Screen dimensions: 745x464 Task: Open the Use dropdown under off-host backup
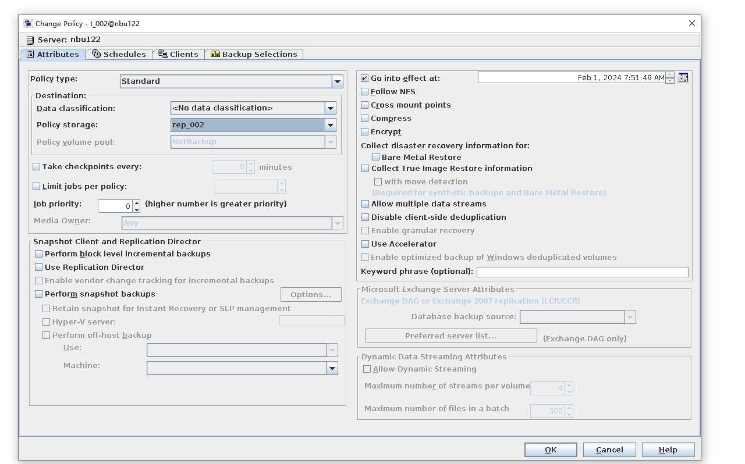click(x=332, y=350)
